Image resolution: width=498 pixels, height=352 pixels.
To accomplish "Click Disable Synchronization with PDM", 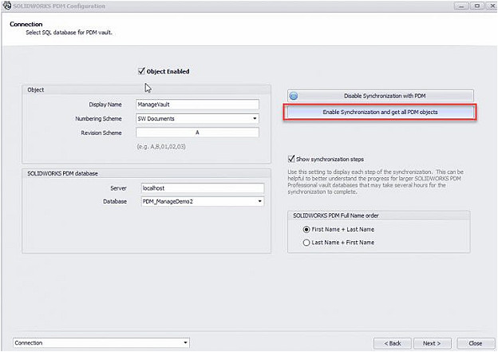I will pyautogui.click(x=380, y=96).
